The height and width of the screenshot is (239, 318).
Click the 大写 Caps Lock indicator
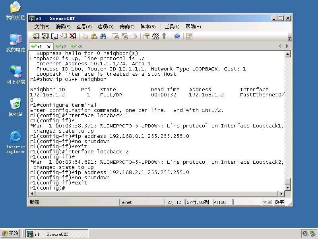point(267,202)
